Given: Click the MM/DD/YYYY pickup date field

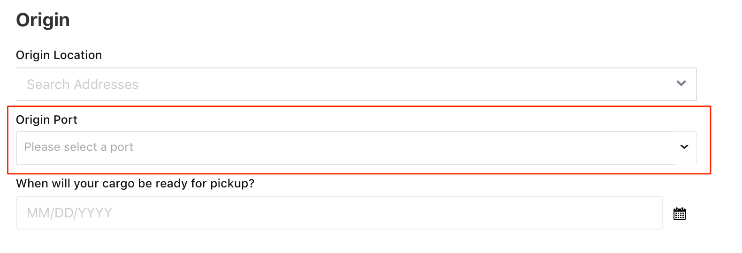Looking at the screenshot, I should 340,213.
